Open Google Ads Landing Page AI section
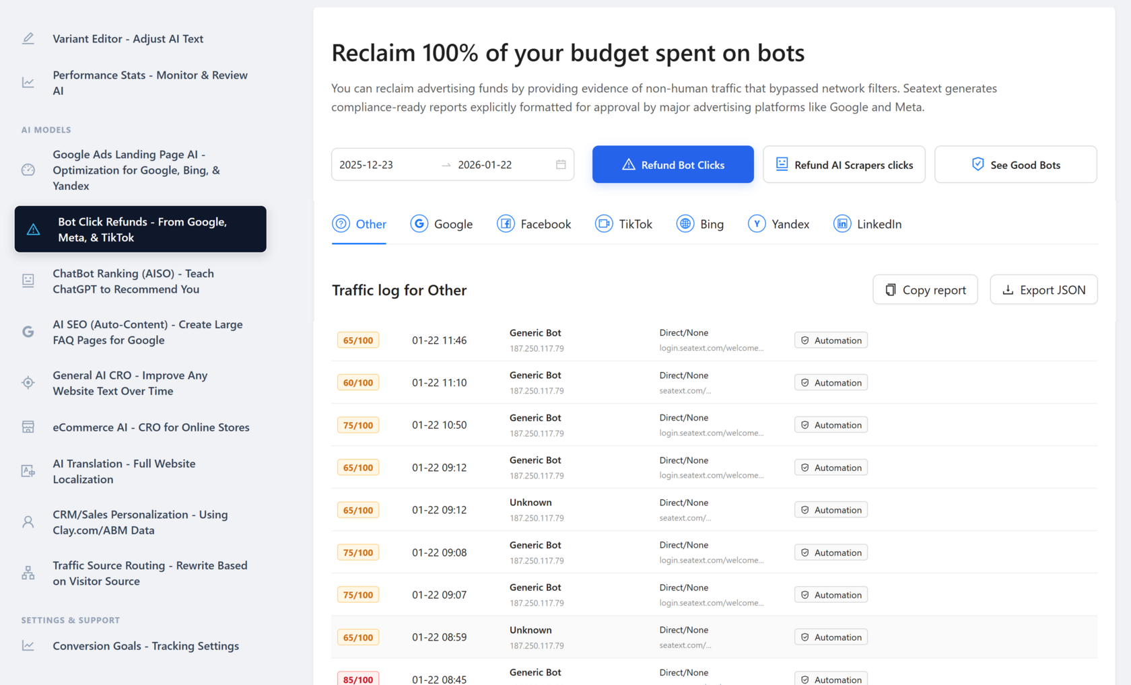1131x685 pixels. click(x=140, y=170)
